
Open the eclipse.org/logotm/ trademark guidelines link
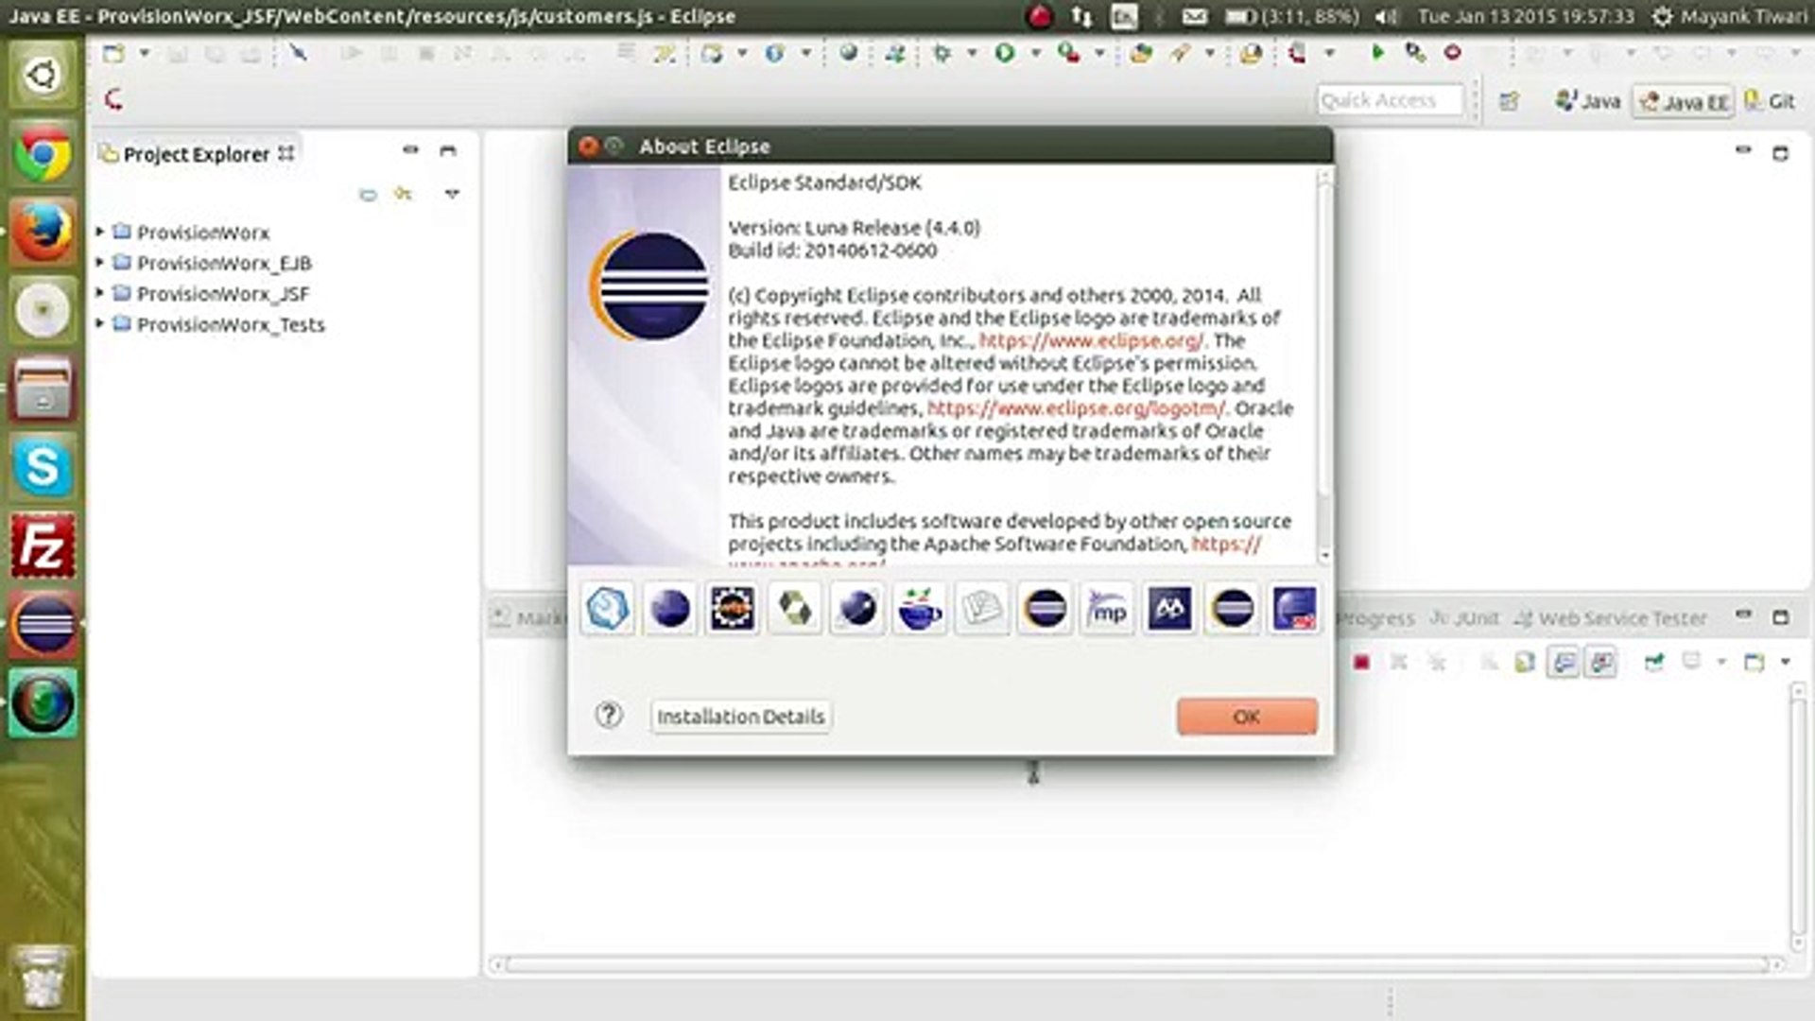pyautogui.click(x=1076, y=408)
